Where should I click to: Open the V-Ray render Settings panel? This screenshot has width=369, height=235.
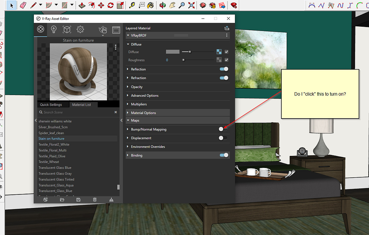[80, 29]
